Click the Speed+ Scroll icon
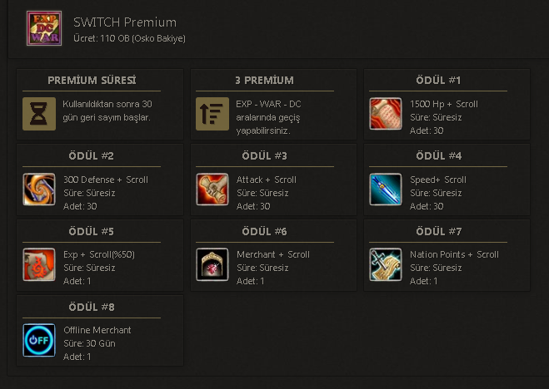Image resolution: width=549 pixels, height=389 pixels. [x=387, y=190]
